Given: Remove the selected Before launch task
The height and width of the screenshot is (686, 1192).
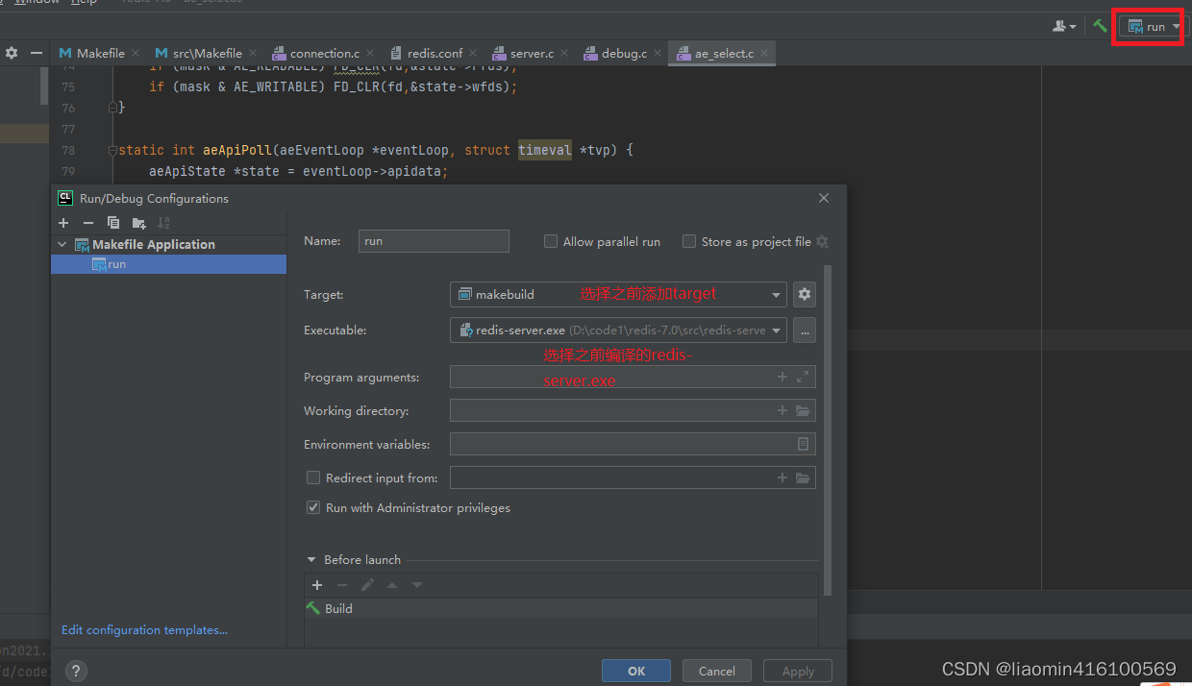Looking at the screenshot, I should point(342,585).
